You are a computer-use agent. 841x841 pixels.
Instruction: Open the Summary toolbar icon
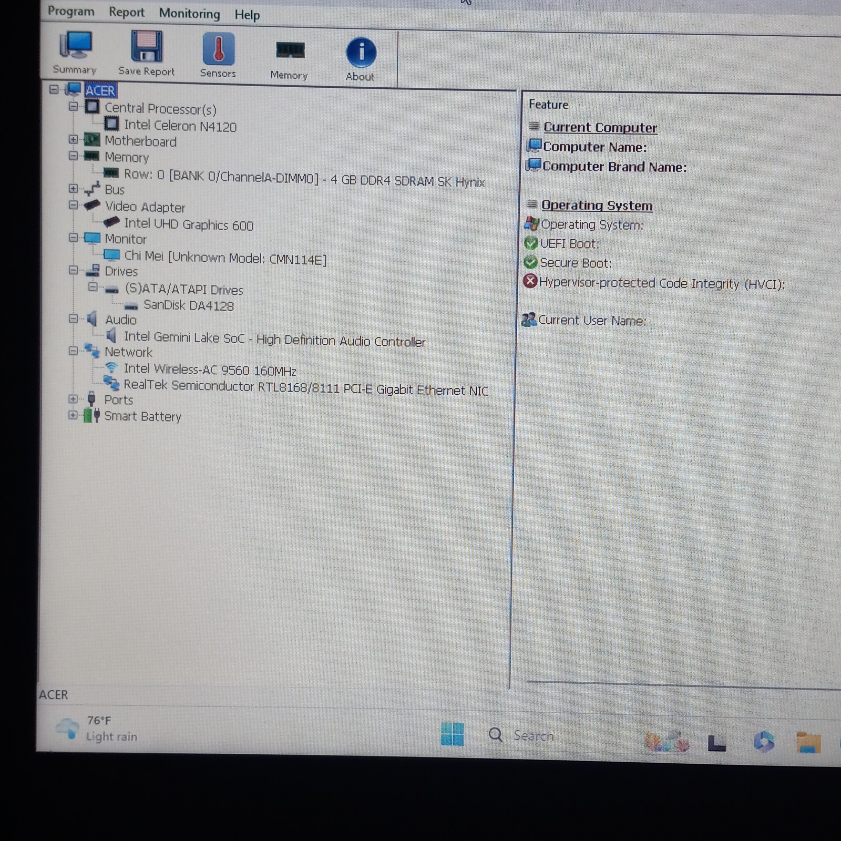click(x=75, y=53)
